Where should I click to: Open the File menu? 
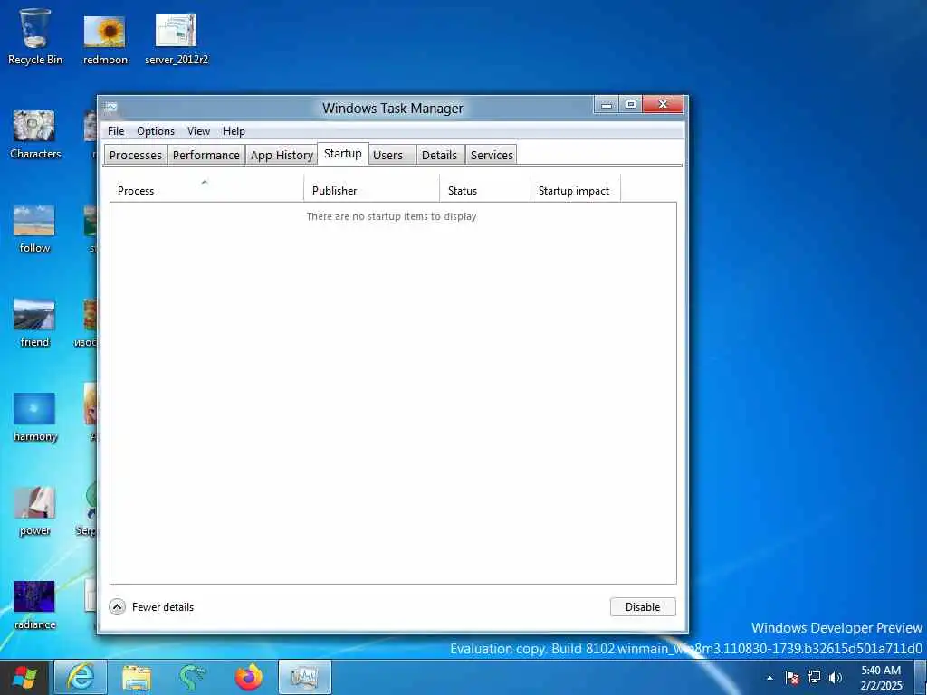[x=116, y=131]
